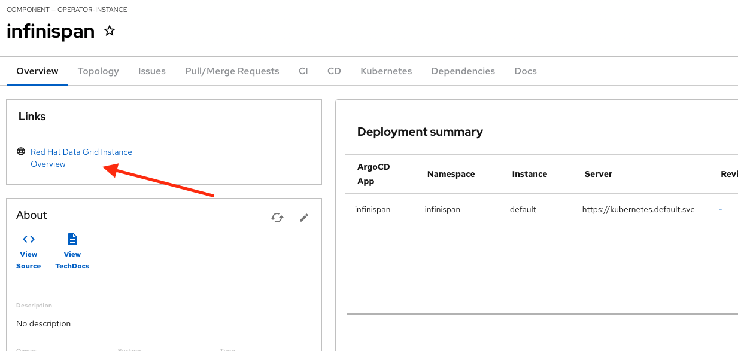Switch to the Kubernetes tab

coord(386,71)
